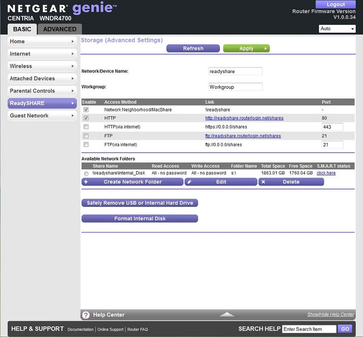This screenshot has height=337, width=363.
Task: Click Create Network Folder button
Action: click(x=132, y=182)
